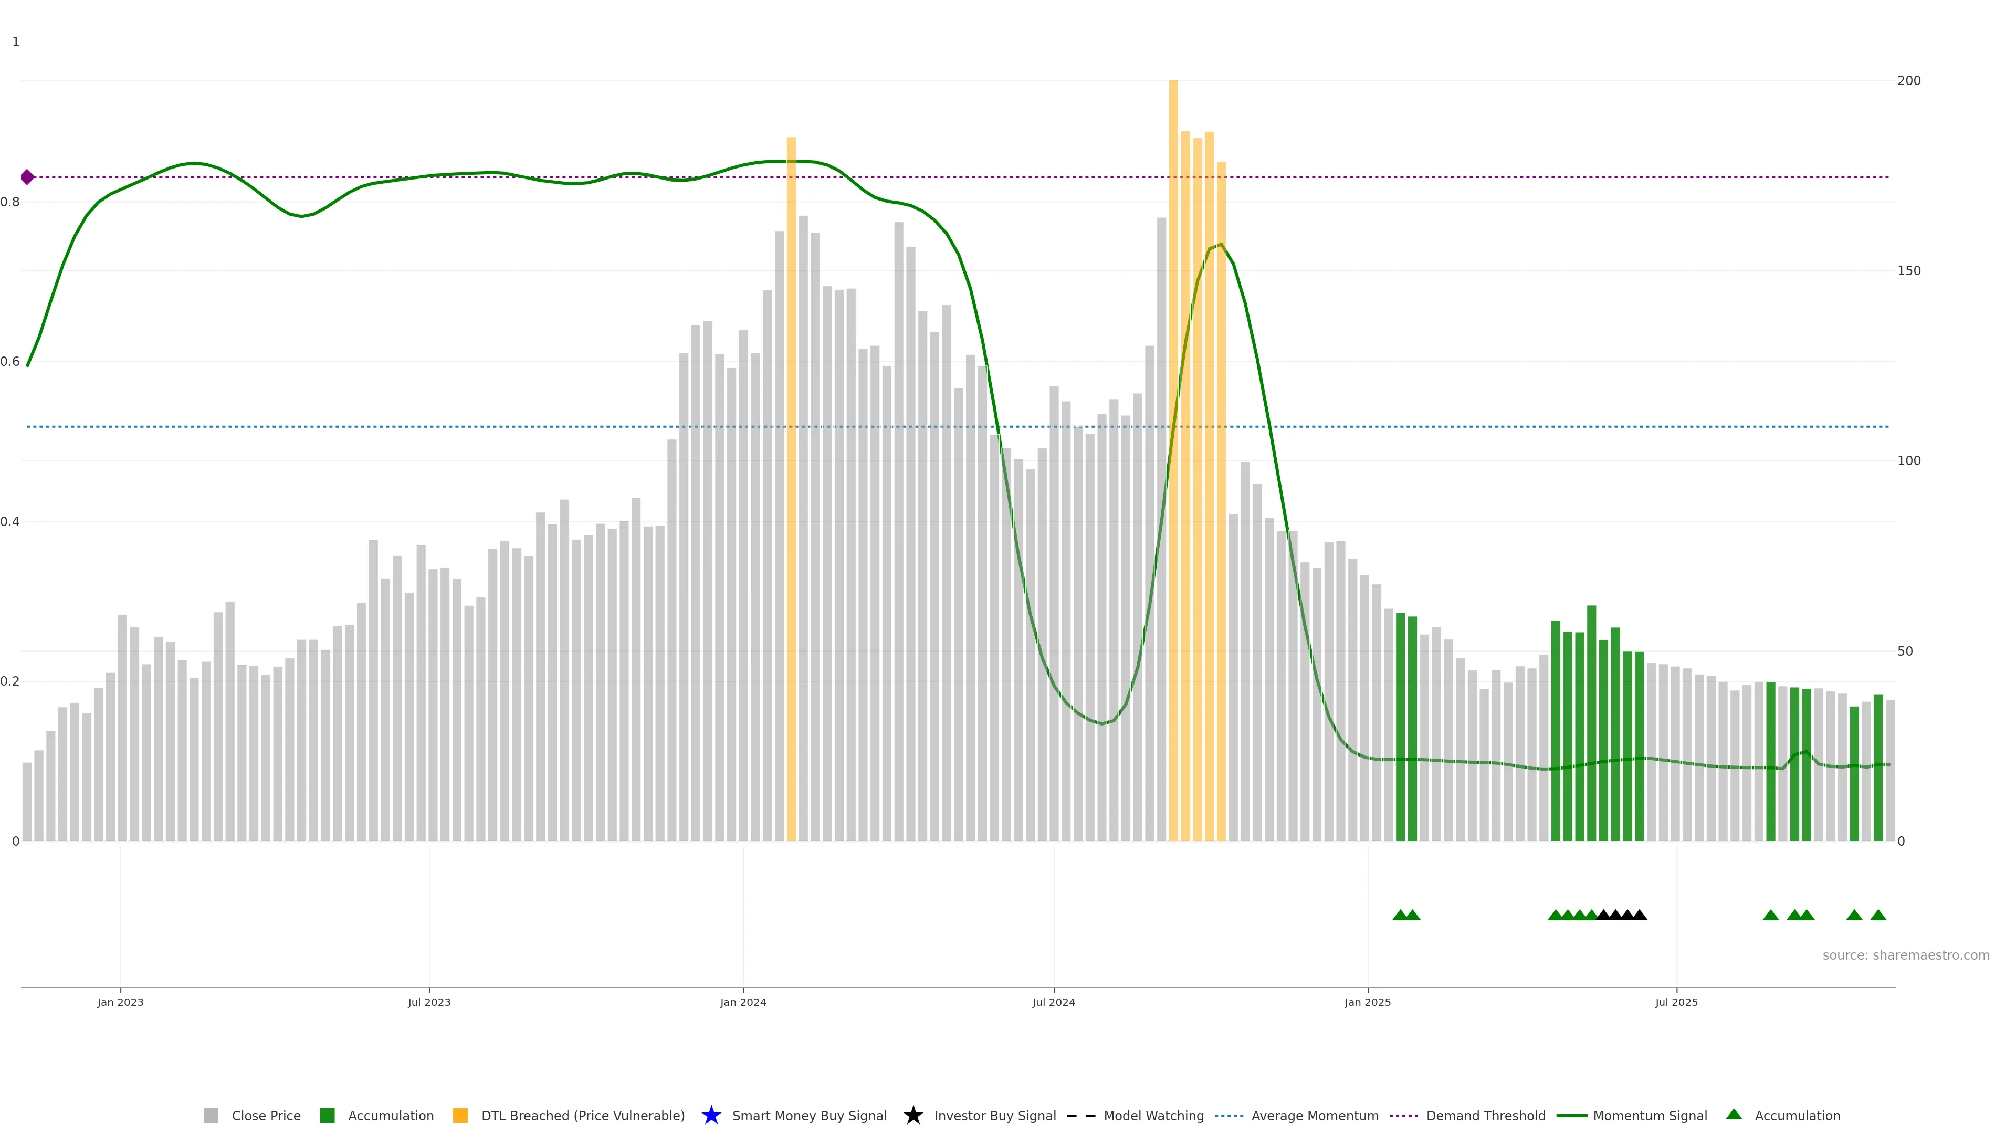Screen dimensions: 2016x1134
Task: Click the blue Smart Money star icon
Action: [711, 1115]
